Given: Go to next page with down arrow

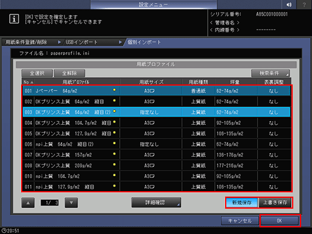Looking at the screenshot, I should click(71, 203).
